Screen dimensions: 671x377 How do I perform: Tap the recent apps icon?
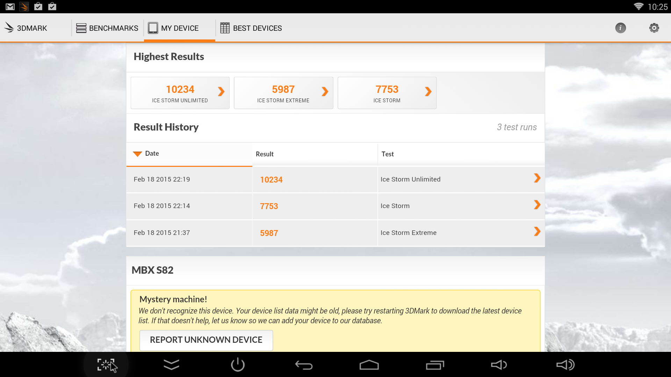(x=435, y=365)
